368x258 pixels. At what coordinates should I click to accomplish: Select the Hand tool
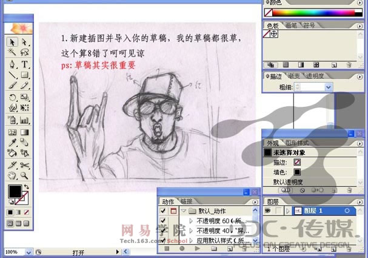pos(12,175)
